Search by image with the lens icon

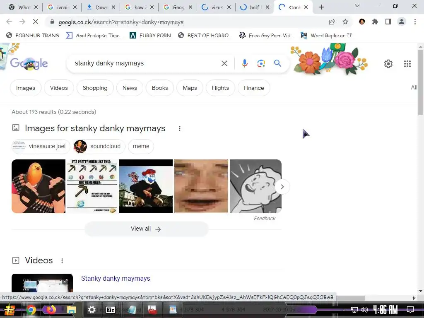click(x=261, y=63)
